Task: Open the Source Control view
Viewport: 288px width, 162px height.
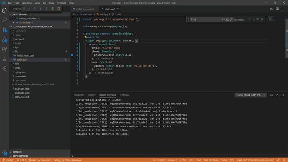Action: pos(4,30)
